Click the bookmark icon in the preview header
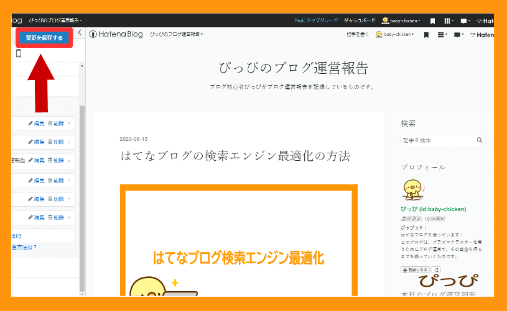 [426, 35]
